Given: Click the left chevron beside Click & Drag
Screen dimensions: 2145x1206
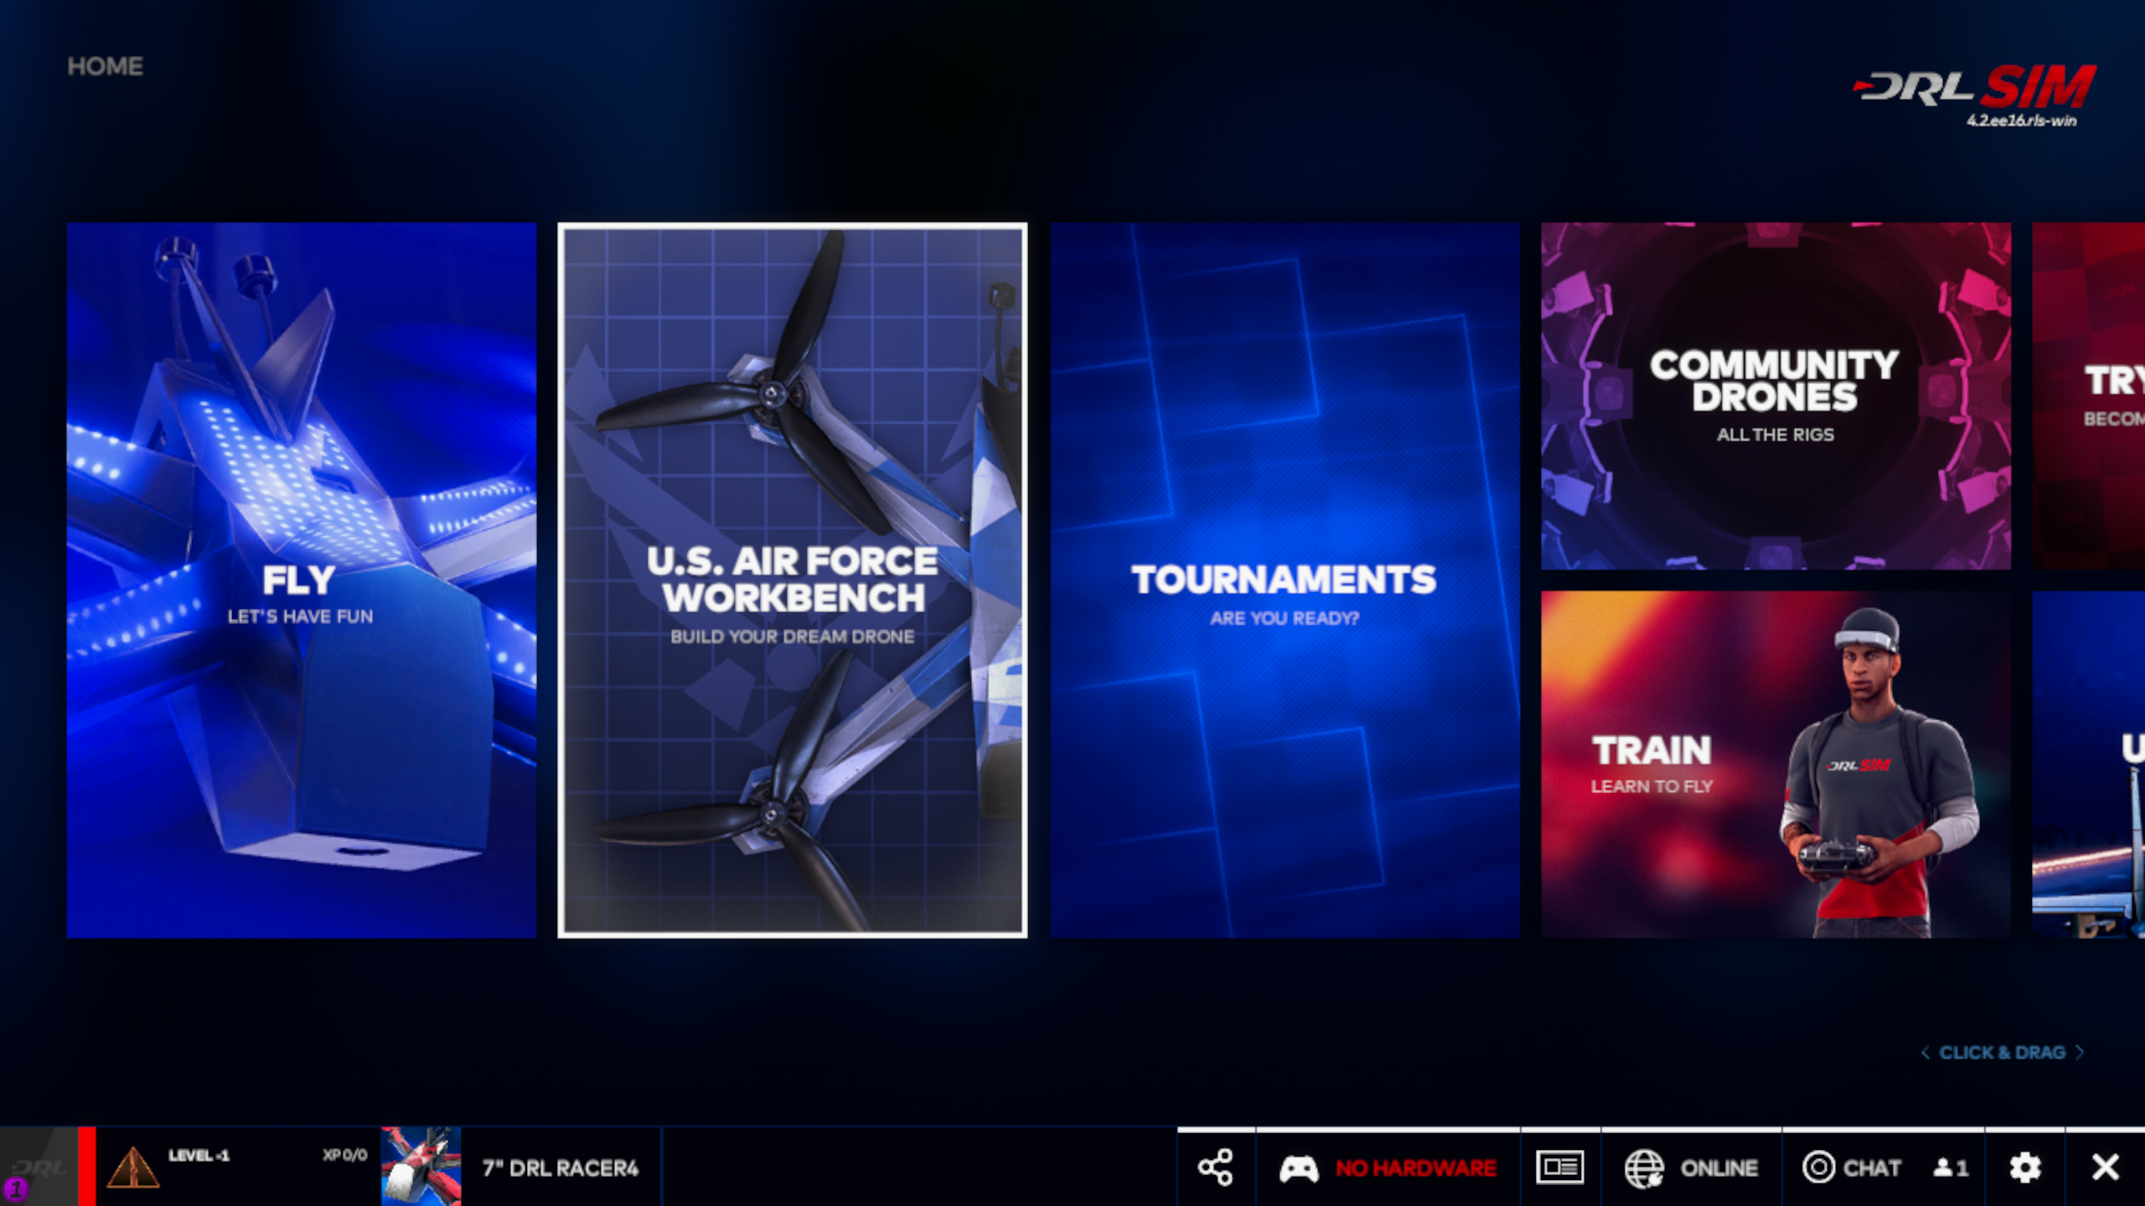Looking at the screenshot, I should [x=1925, y=1053].
